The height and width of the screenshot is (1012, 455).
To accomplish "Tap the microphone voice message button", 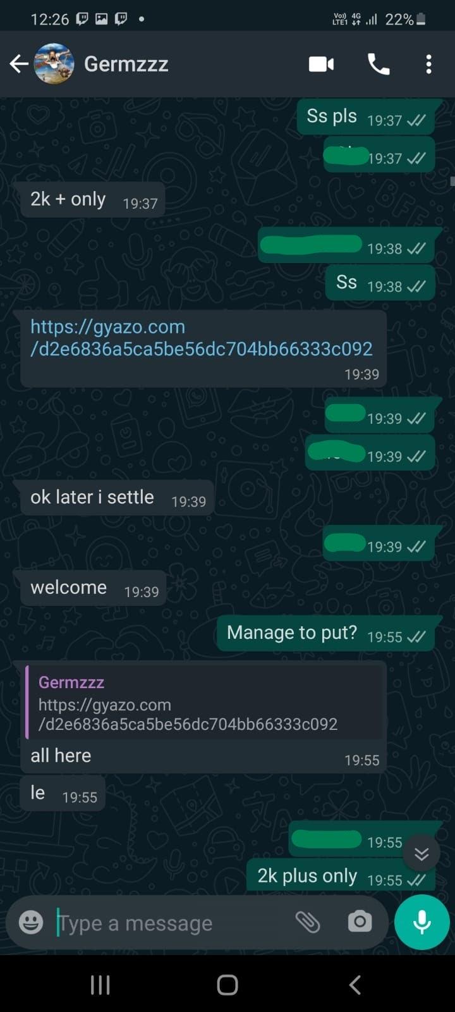I will pyautogui.click(x=422, y=922).
